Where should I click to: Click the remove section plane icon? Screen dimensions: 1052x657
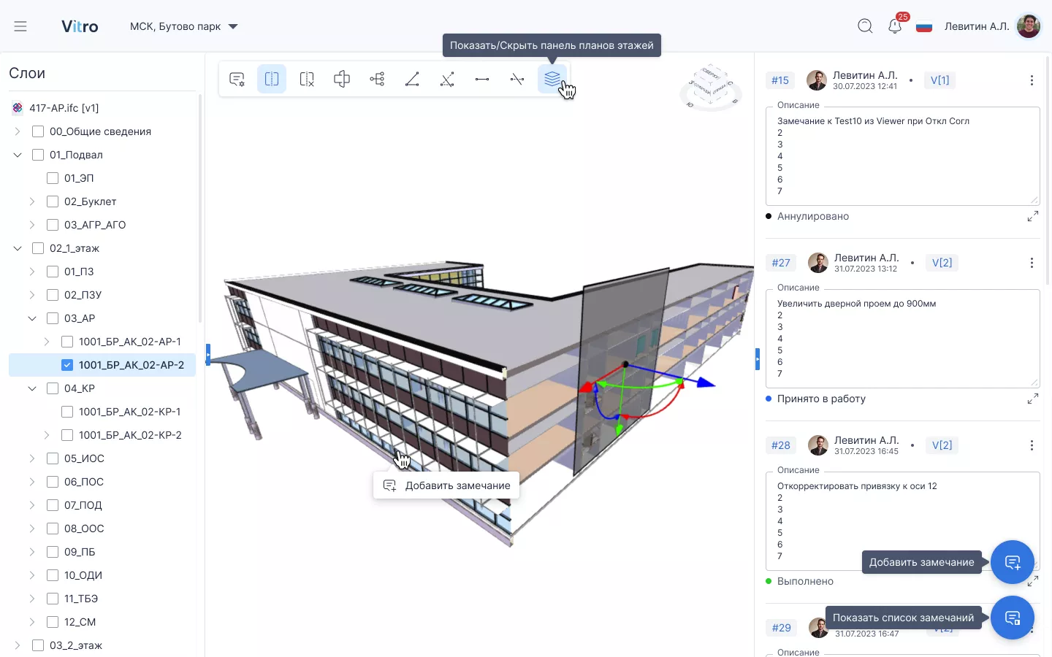(307, 79)
